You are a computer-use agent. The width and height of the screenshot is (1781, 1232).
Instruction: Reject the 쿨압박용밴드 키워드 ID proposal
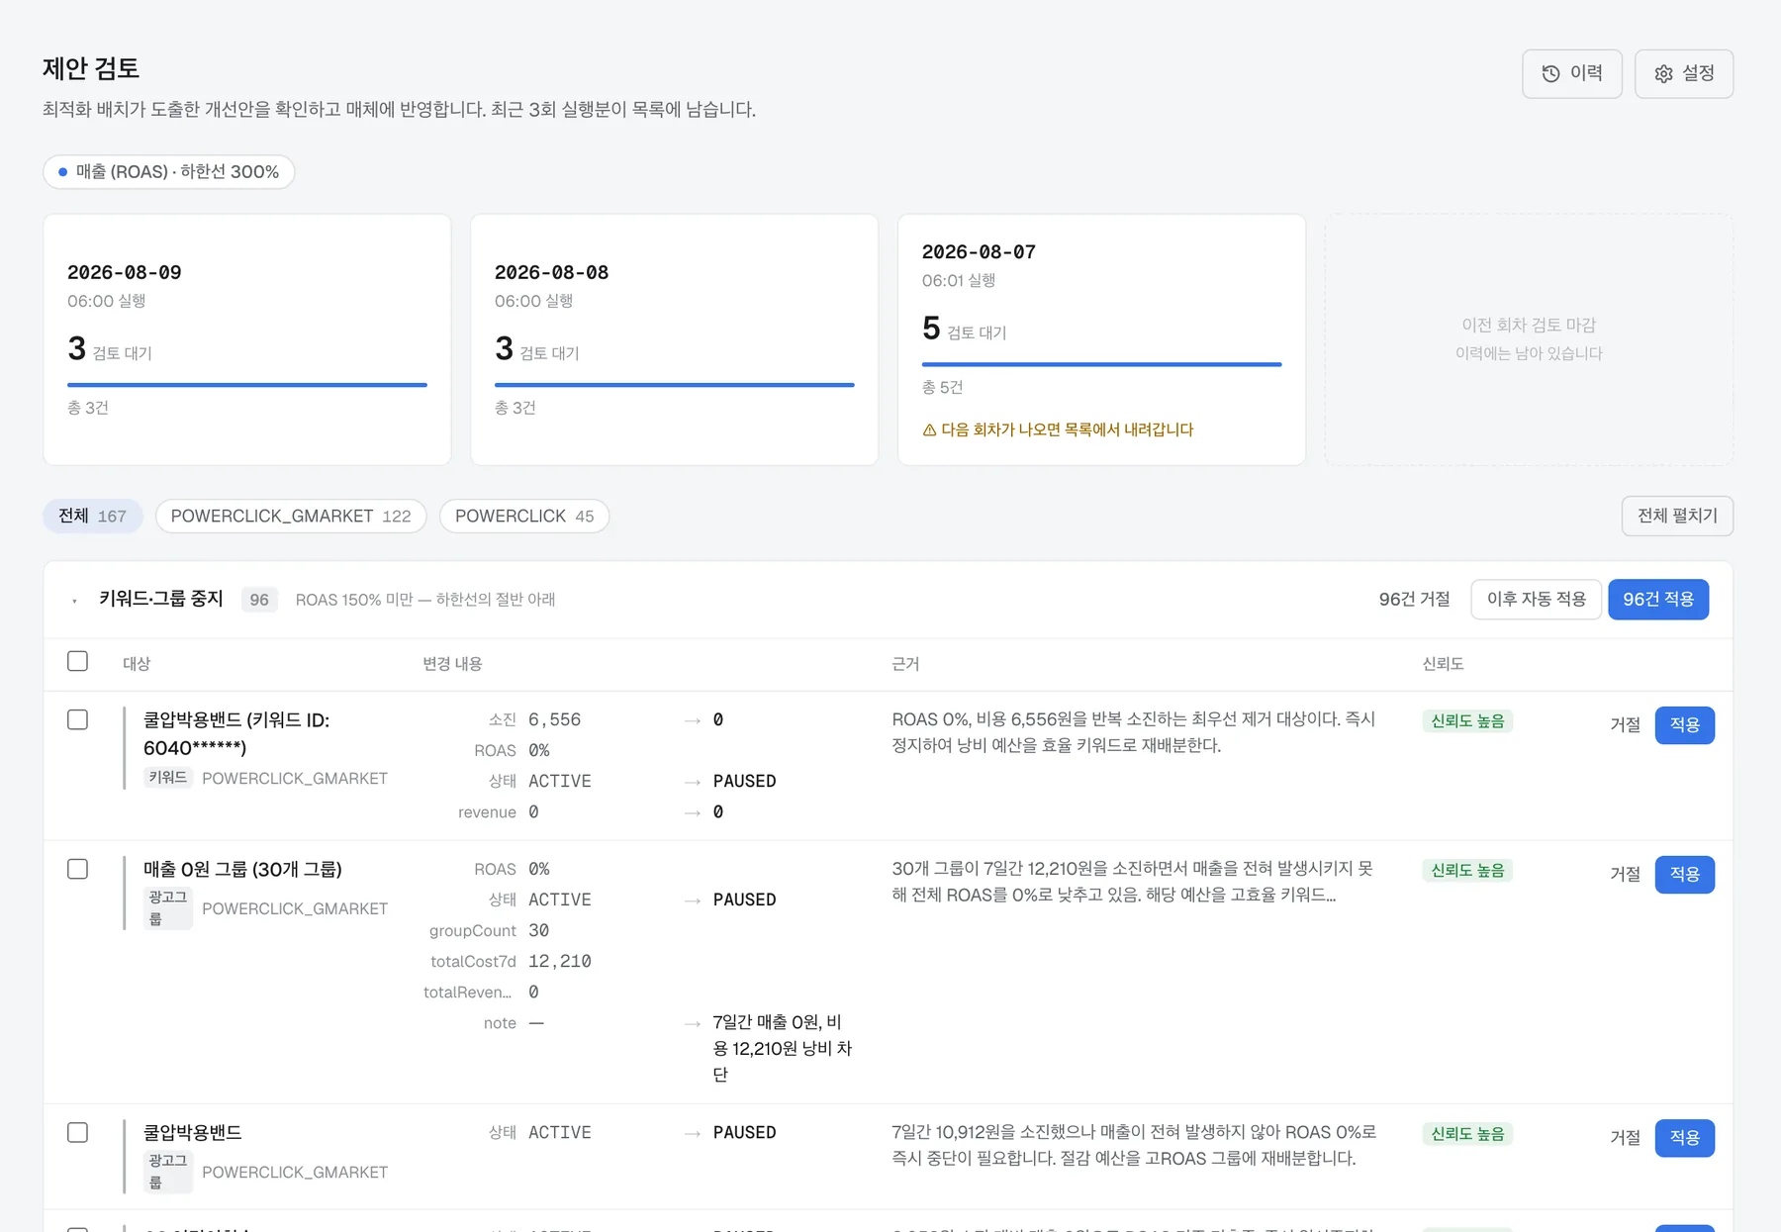pos(1625,724)
